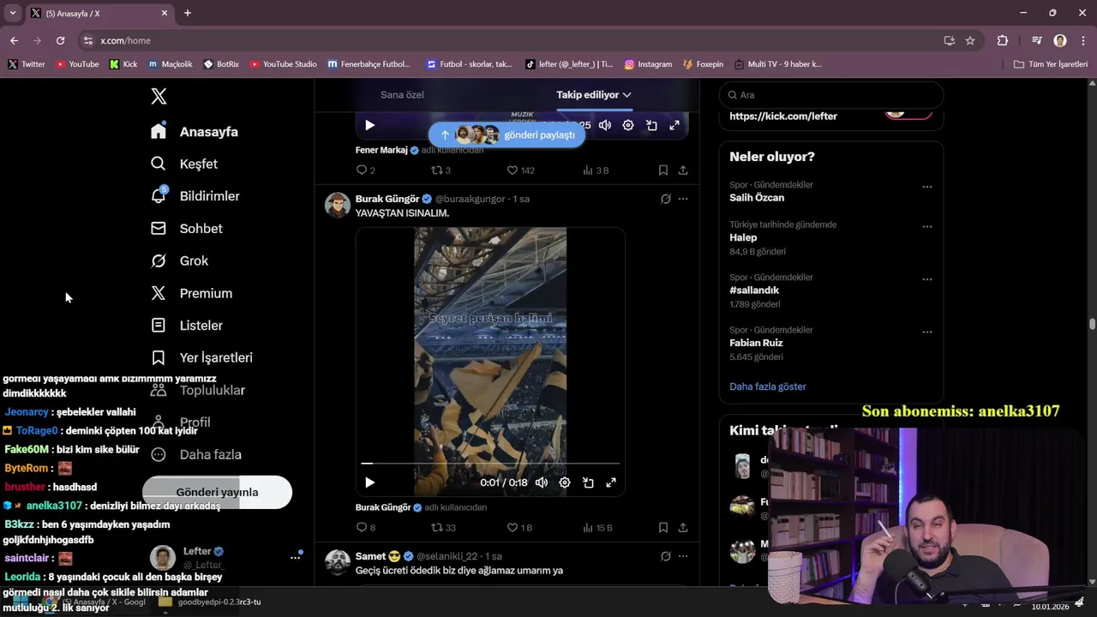Enter fullscreen on Burak Güngör video
Image resolution: width=1097 pixels, height=617 pixels.
(611, 482)
